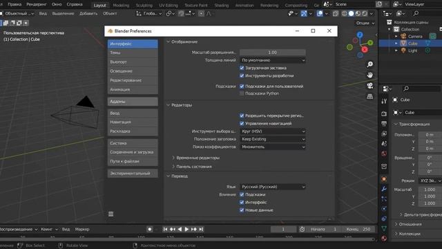This screenshot has width=442, height=249.
Task: Click the red X axis gizmo ball
Action: click(365, 50)
